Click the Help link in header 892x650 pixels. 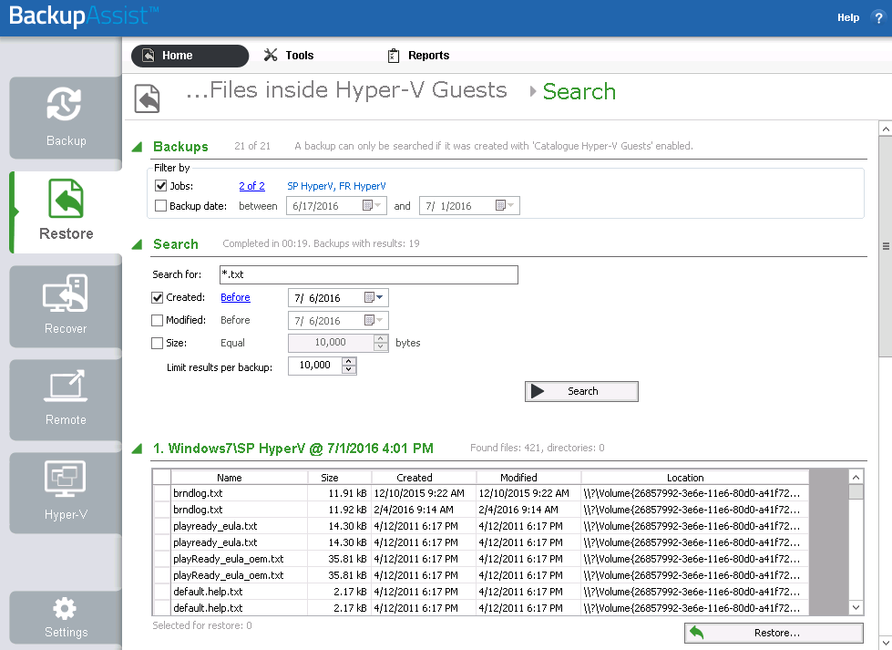[848, 17]
